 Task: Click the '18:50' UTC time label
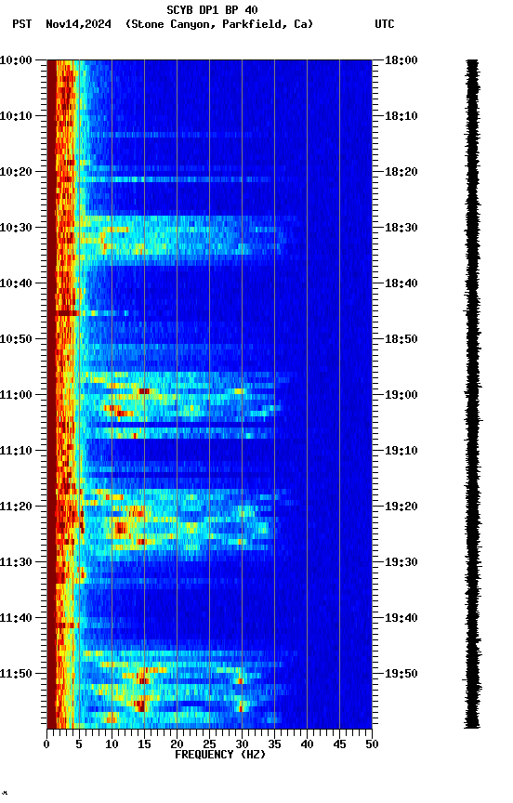pos(401,339)
